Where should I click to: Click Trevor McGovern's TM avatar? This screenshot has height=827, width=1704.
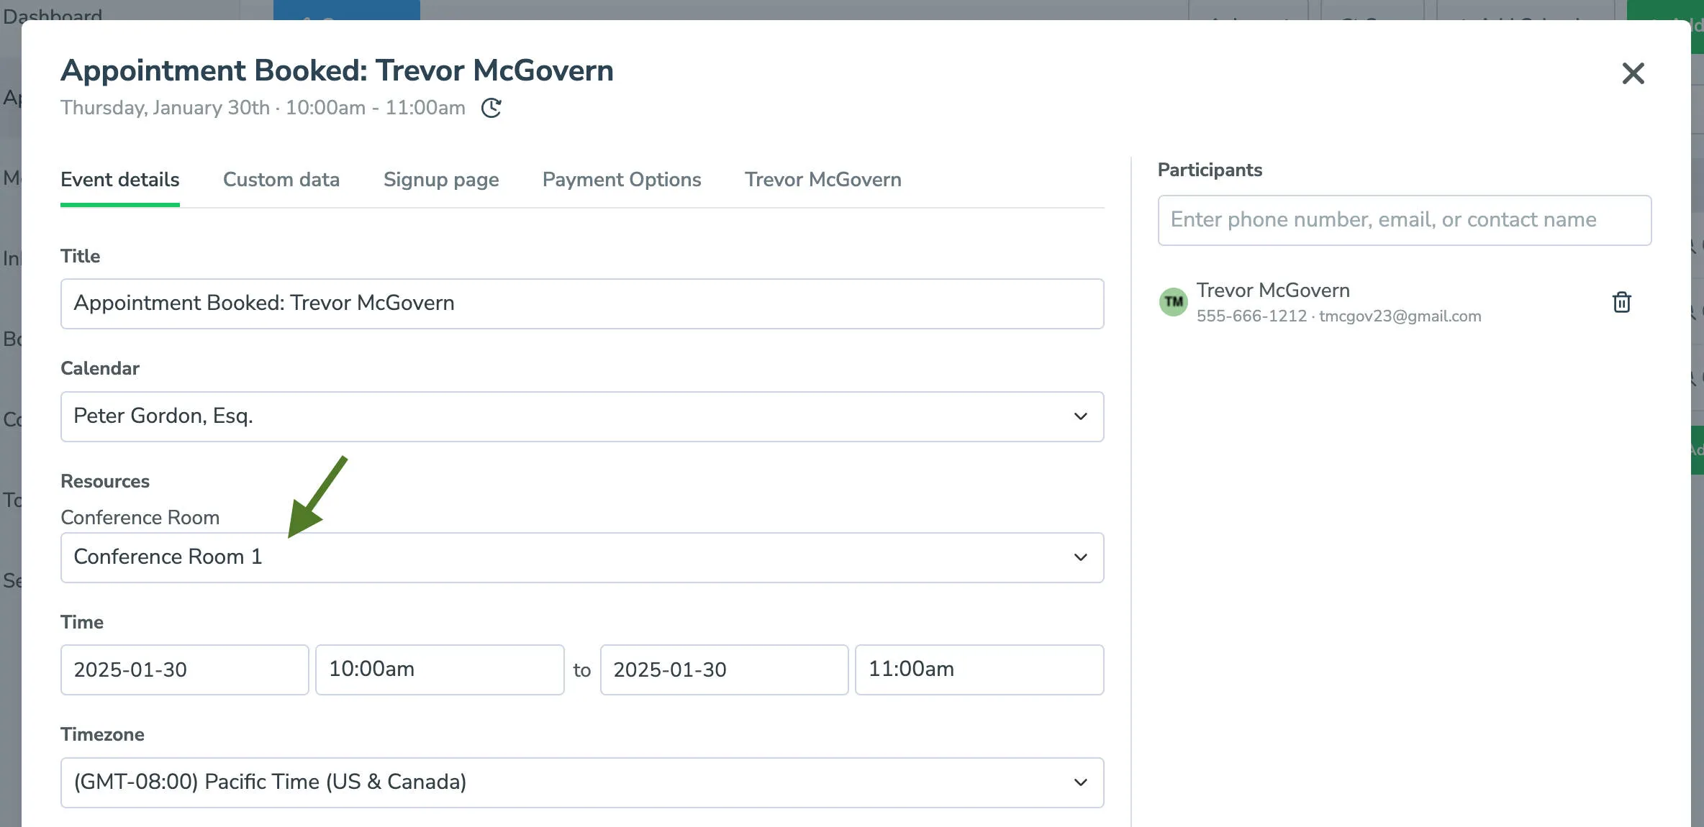pyautogui.click(x=1173, y=302)
